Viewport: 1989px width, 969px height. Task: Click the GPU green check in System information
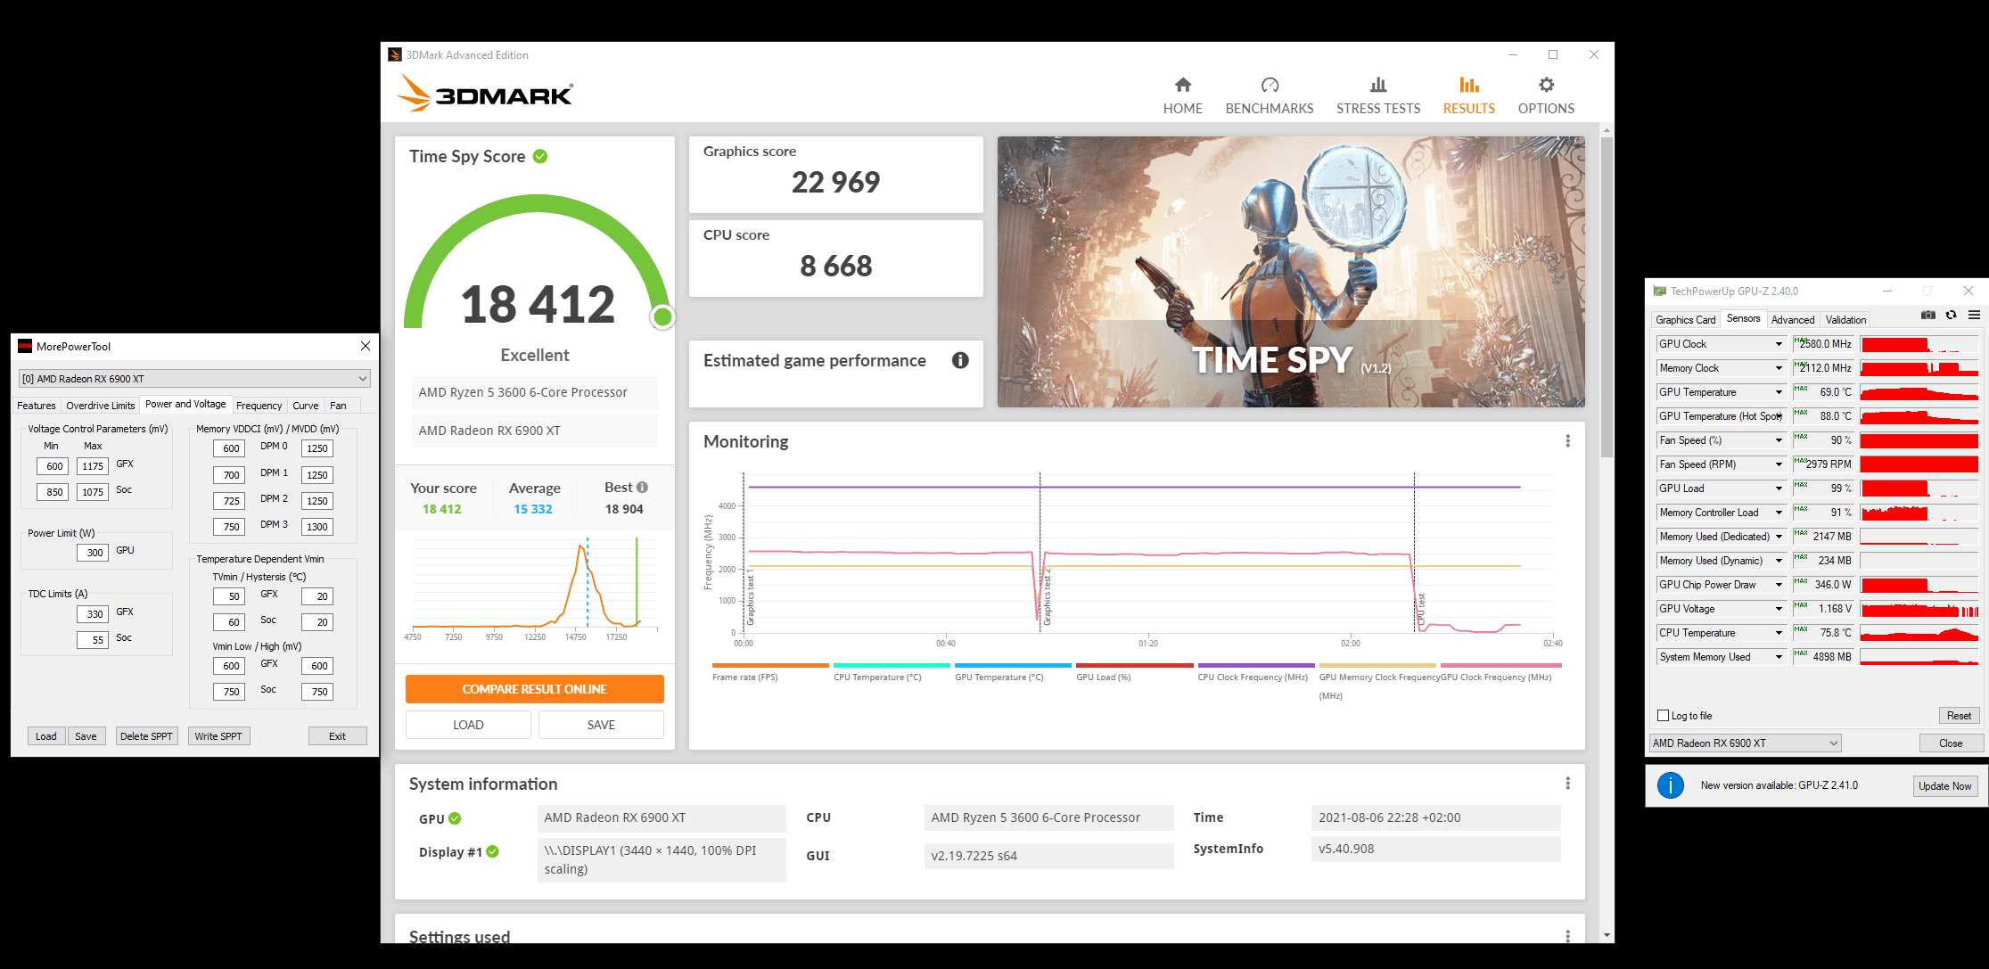coord(455,818)
